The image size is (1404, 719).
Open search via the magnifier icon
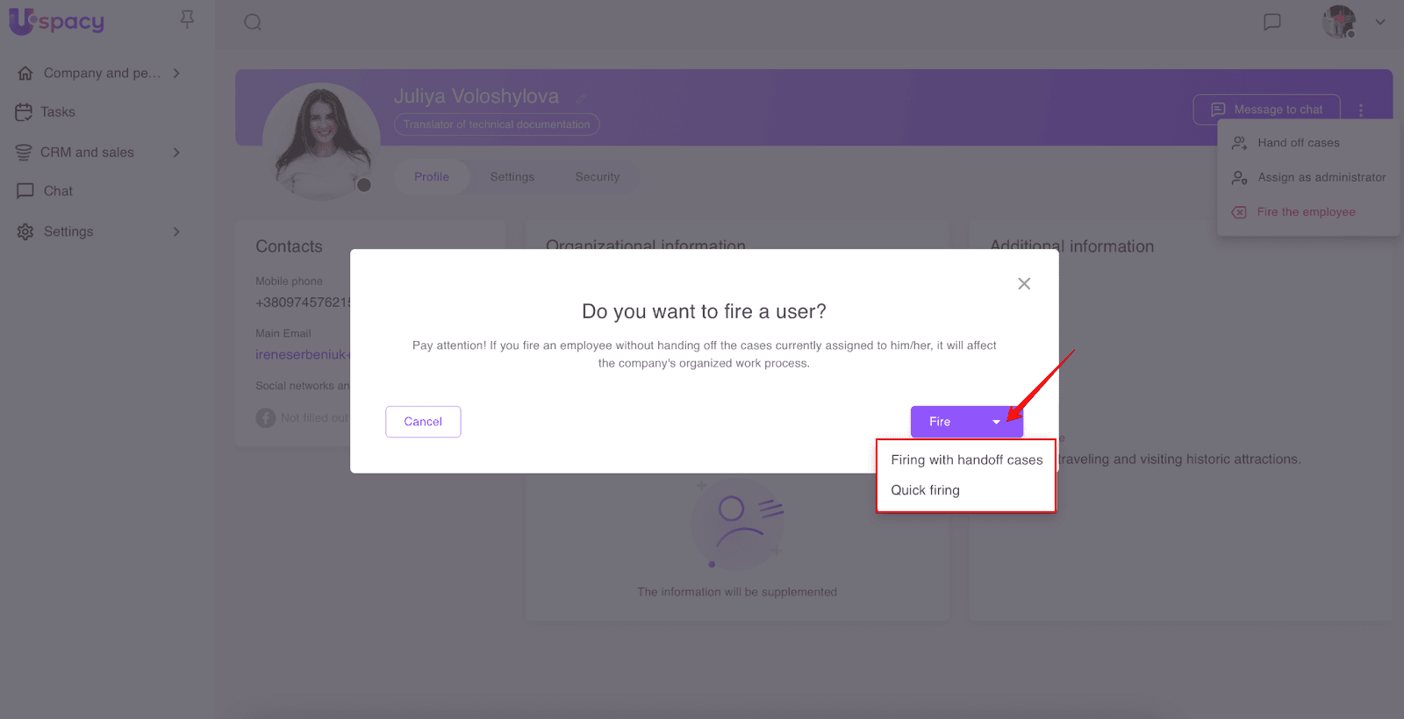(253, 22)
